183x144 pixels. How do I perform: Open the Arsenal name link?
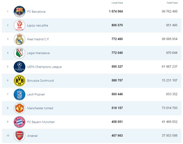(32, 136)
